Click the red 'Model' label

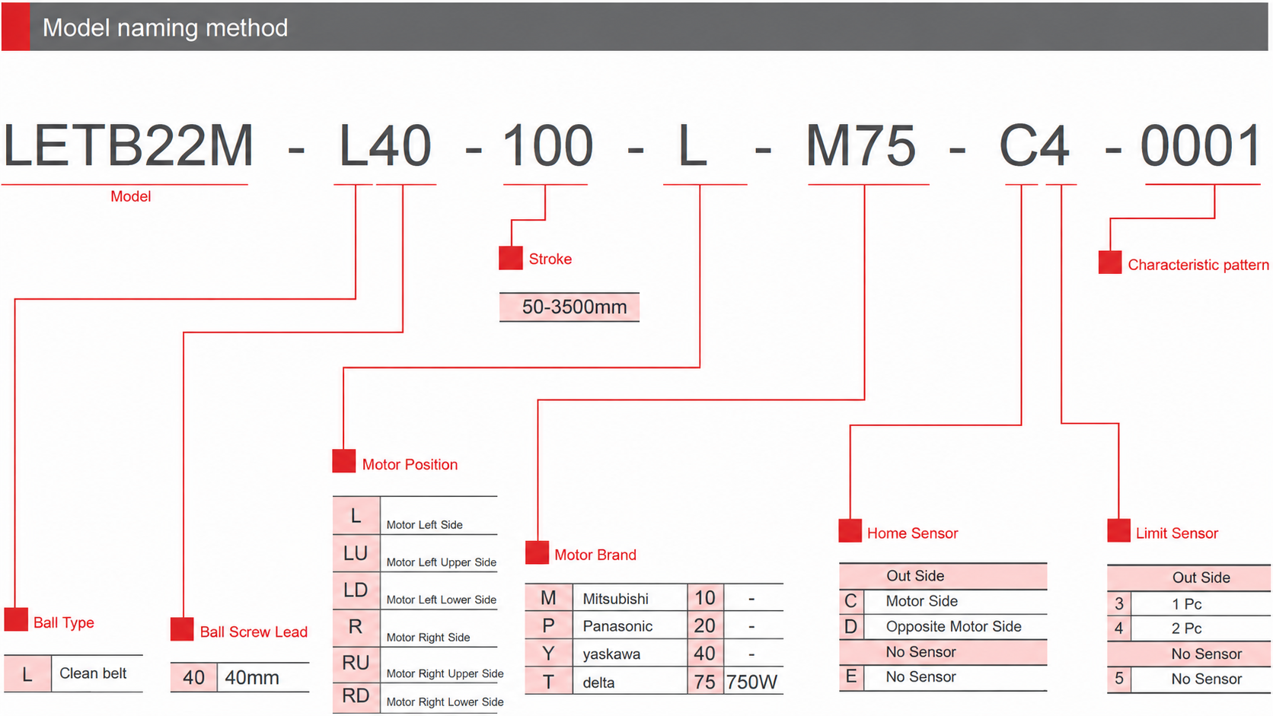[131, 196]
